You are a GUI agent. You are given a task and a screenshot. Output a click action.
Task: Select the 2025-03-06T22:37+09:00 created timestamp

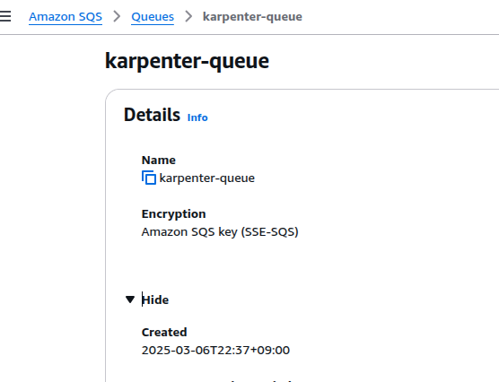point(215,350)
